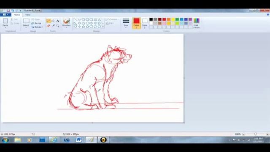270x152 pixels.
Task: Open the Paste dropdown arrow
Action: [x=5, y=27]
